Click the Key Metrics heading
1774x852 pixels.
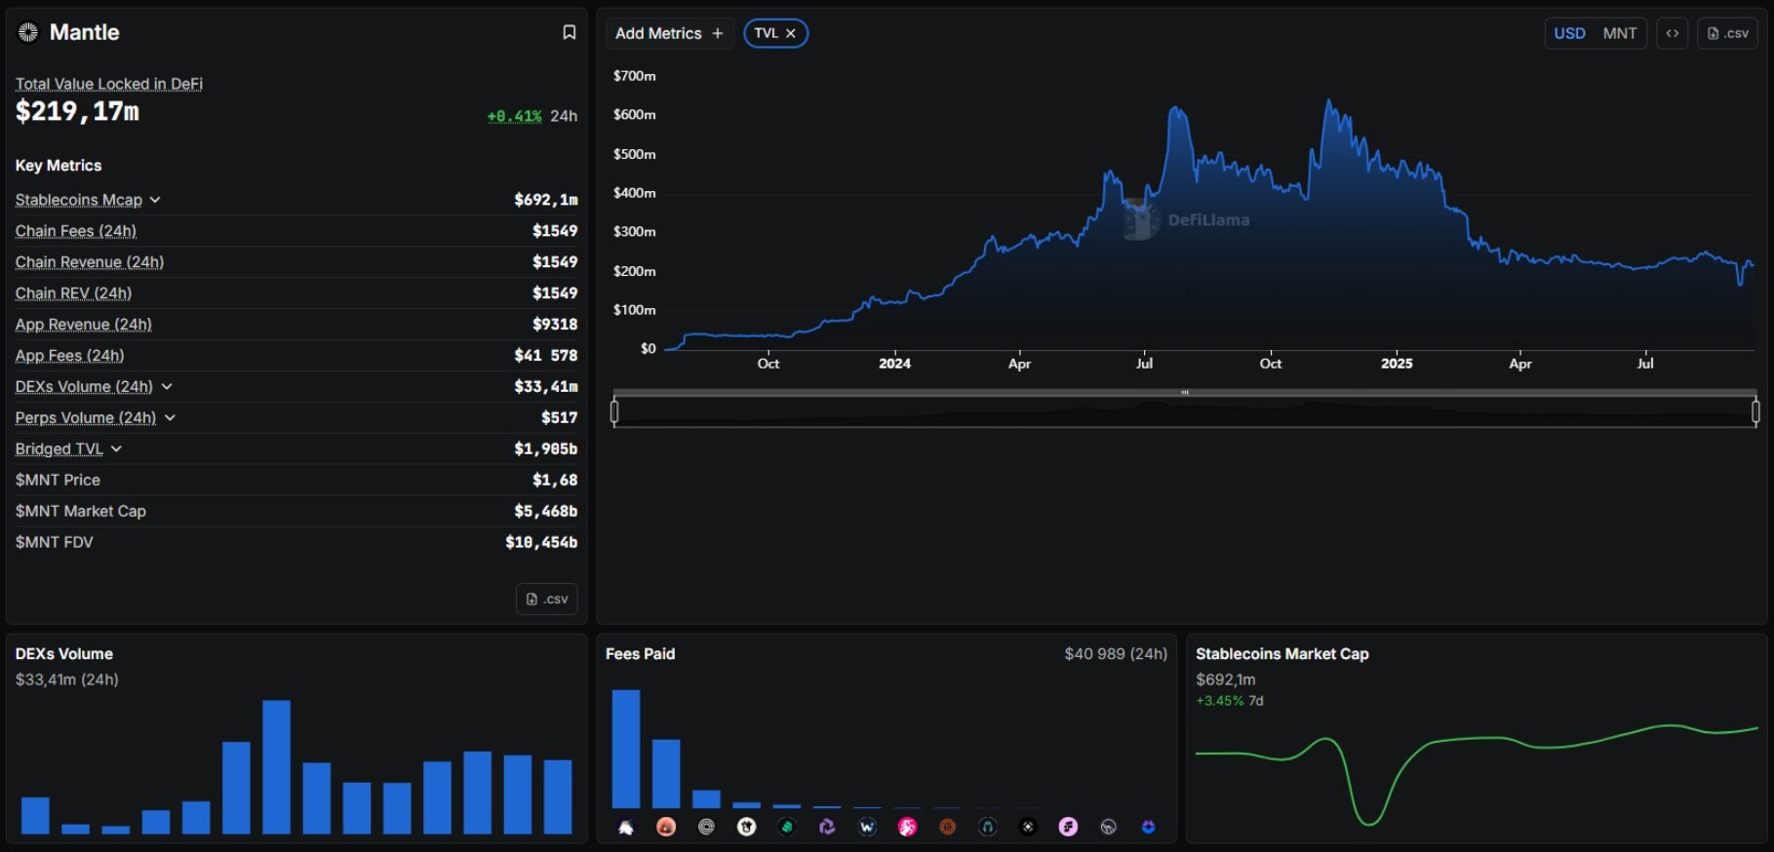tap(59, 166)
